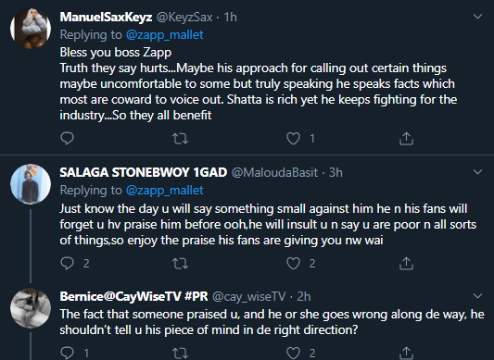
Task: Share ManuelSaxKeyz's tweet
Action: [x=406, y=138]
